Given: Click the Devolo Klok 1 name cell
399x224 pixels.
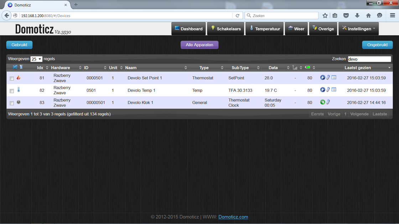Looking at the screenshot, I should click(x=140, y=103).
